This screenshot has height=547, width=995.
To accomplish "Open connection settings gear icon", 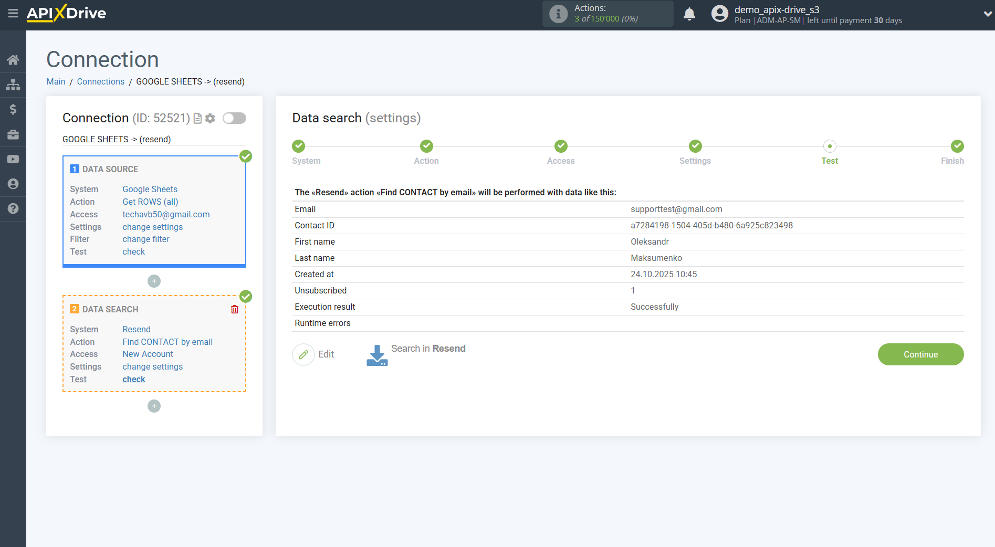I will click(210, 119).
